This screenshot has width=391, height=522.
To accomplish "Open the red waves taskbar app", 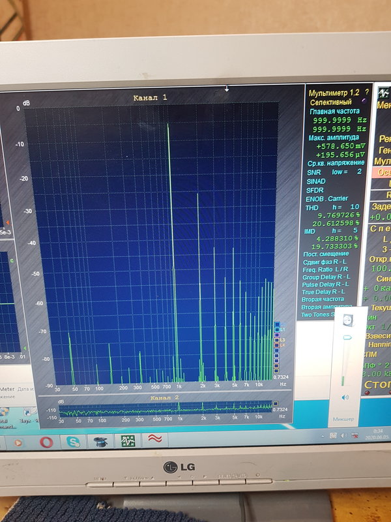I will point(155,439).
